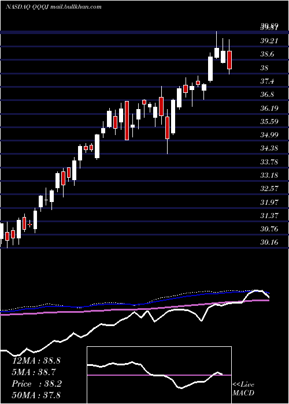Select the 30.16 price axis label
Viewport: 289px width, 404px height.
tap(269, 242)
